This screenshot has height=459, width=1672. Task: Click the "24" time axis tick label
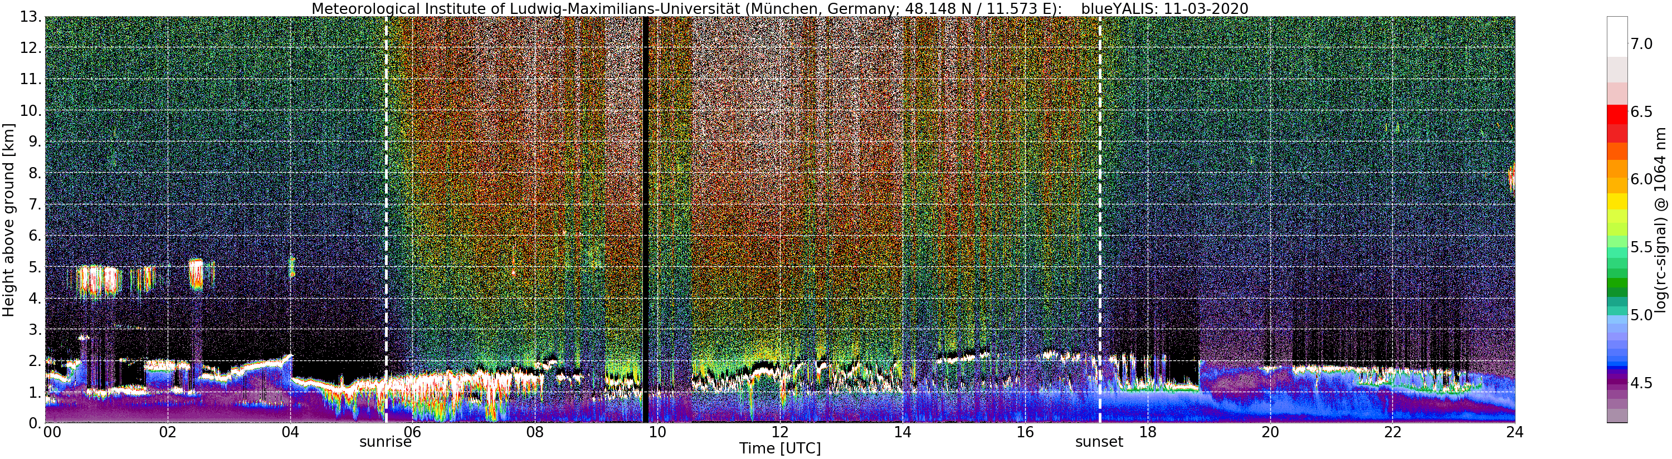click(x=1515, y=432)
